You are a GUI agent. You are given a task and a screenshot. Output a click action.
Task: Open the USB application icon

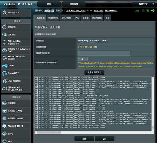click(4, 81)
